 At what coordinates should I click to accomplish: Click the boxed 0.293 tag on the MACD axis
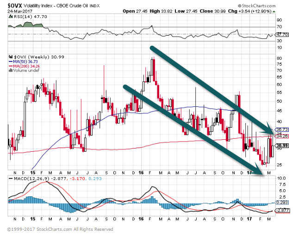(x=282, y=203)
